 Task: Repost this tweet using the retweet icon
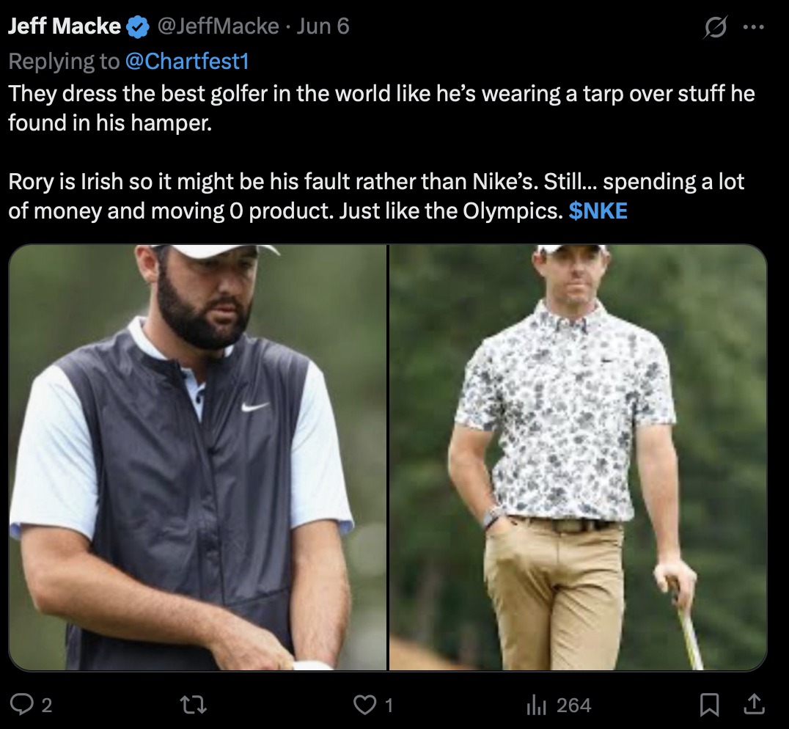pyautogui.click(x=194, y=706)
